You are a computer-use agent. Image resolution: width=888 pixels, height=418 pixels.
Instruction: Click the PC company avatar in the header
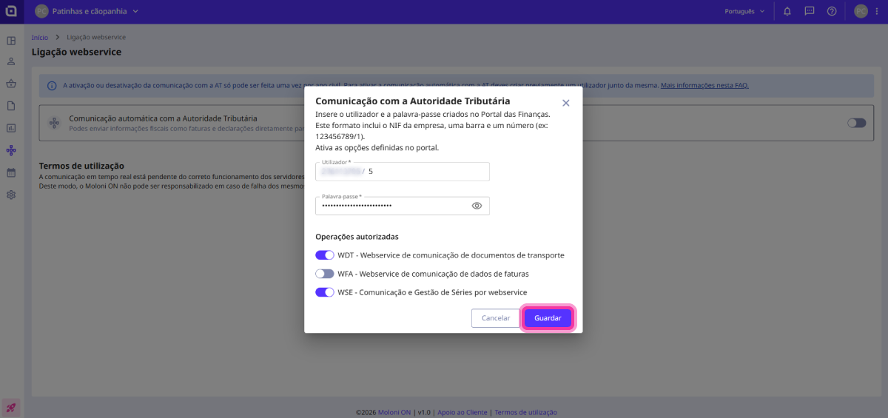coord(41,11)
